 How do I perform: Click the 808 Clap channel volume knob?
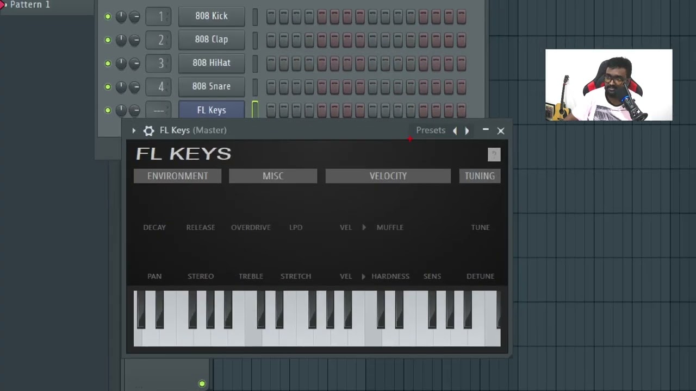(134, 40)
